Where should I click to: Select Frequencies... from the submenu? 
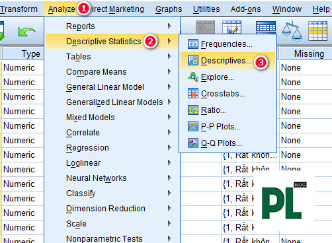pyautogui.click(x=228, y=44)
